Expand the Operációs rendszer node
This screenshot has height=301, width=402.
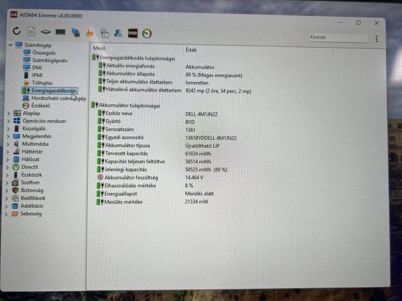pos(9,121)
